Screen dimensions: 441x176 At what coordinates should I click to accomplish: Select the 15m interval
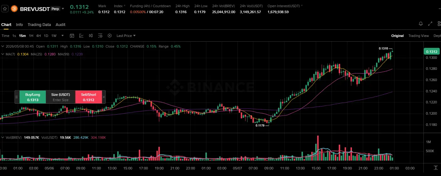click(x=22, y=36)
